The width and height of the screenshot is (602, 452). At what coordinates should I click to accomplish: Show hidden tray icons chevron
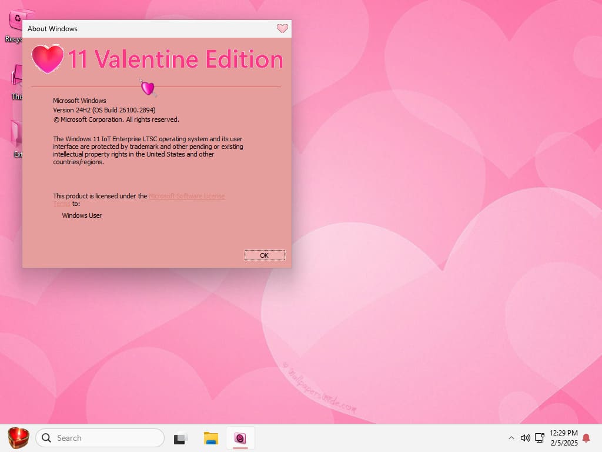pyautogui.click(x=511, y=438)
